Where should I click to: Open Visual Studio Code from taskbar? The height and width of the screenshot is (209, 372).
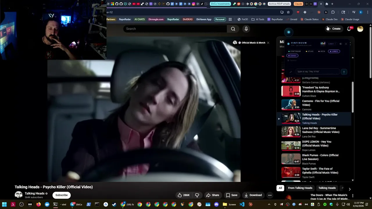click(x=242, y=204)
